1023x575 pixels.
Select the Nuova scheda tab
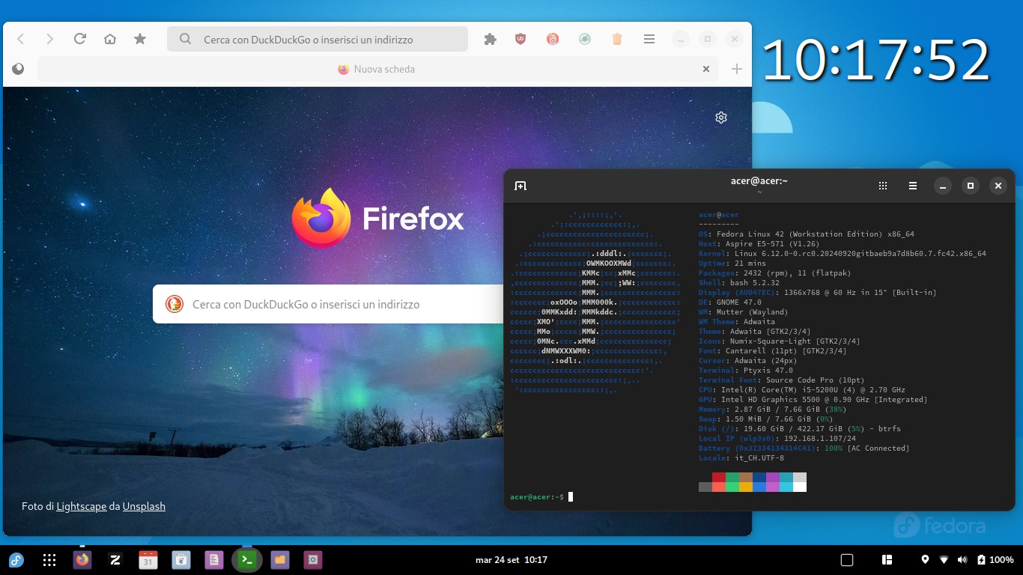(377, 69)
